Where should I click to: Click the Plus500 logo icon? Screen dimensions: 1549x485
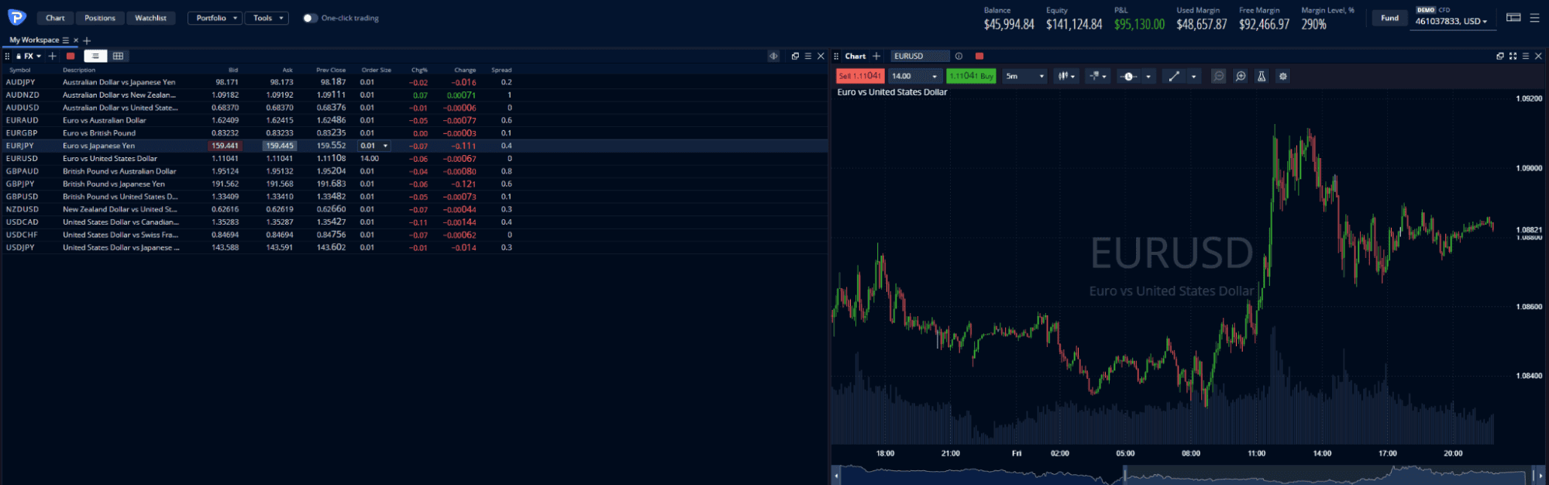(x=16, y=17)
